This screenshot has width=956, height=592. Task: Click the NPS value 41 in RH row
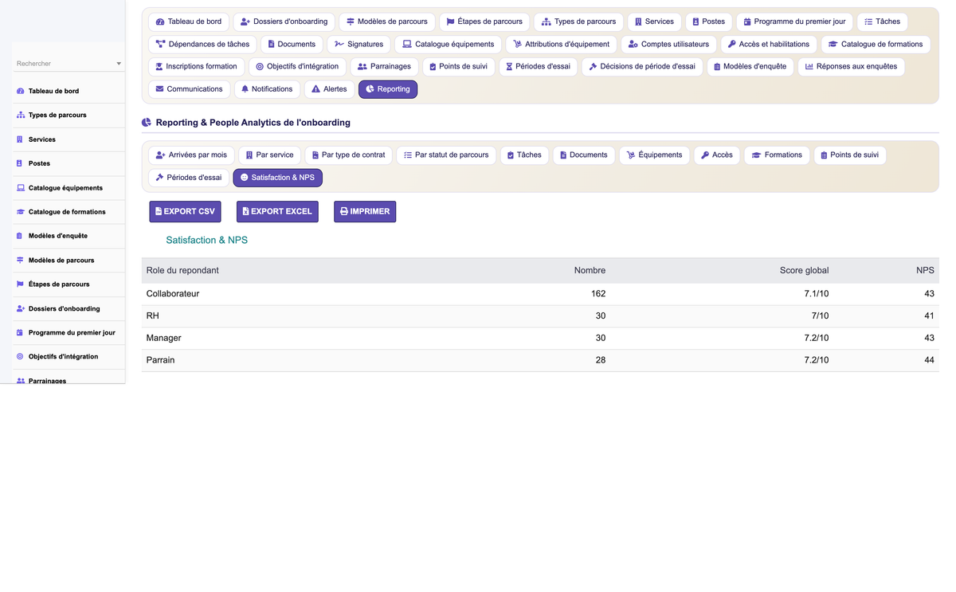pyautogui.click(x=929, y=316)
